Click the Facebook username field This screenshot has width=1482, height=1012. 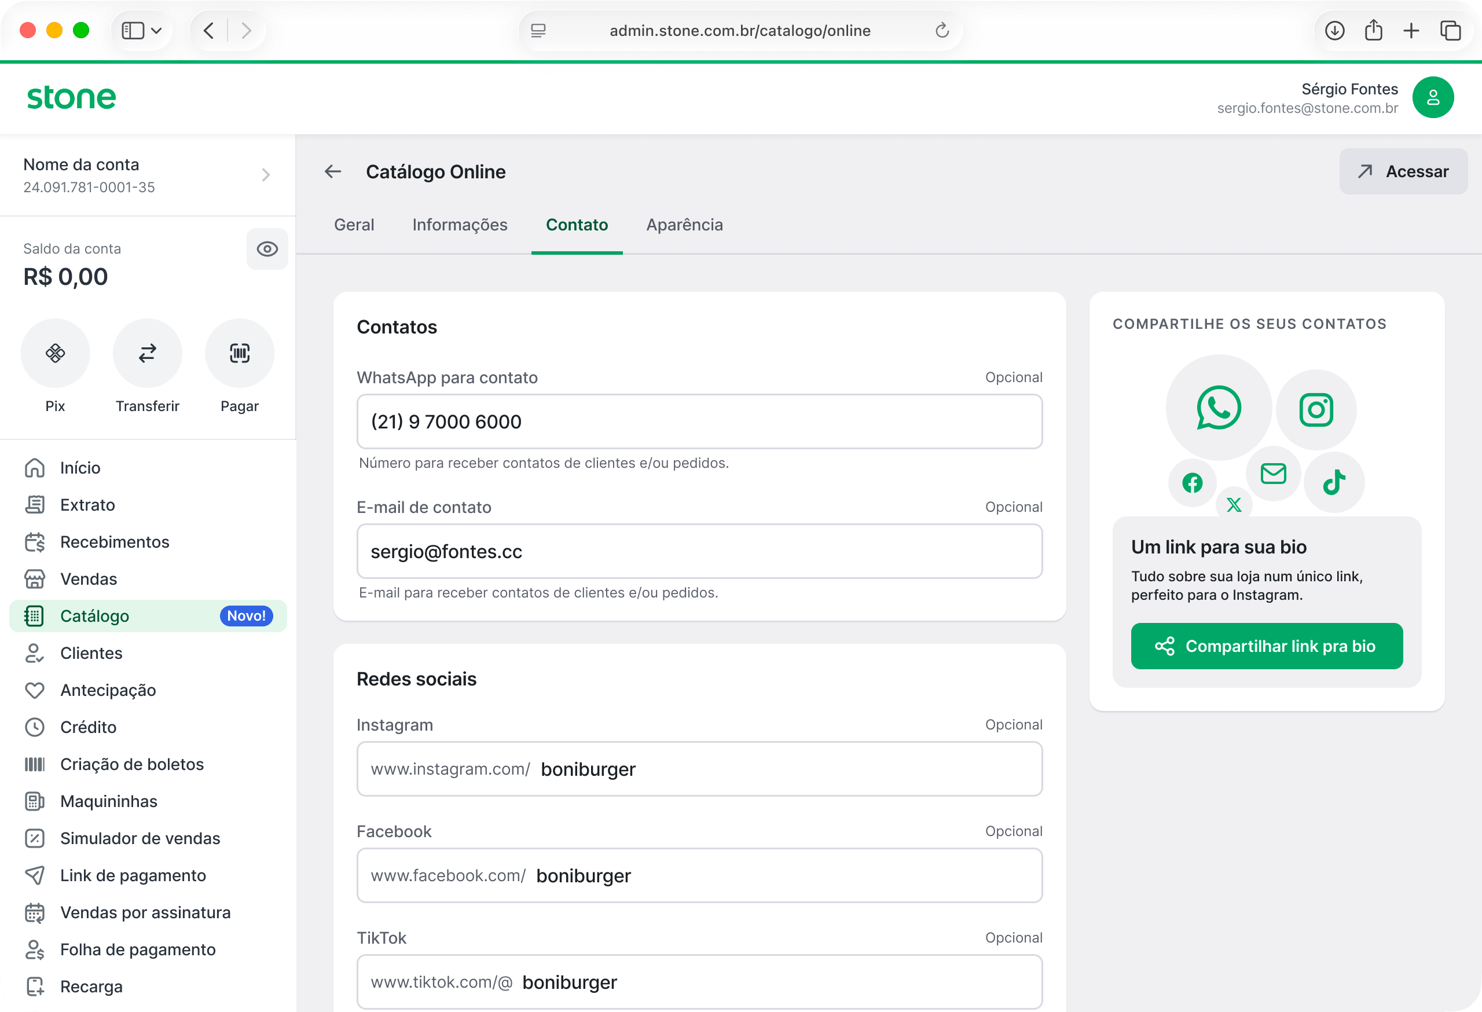[699, 875]
